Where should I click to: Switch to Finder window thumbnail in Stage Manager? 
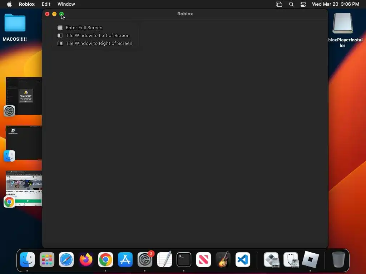(x=24, y=143)
